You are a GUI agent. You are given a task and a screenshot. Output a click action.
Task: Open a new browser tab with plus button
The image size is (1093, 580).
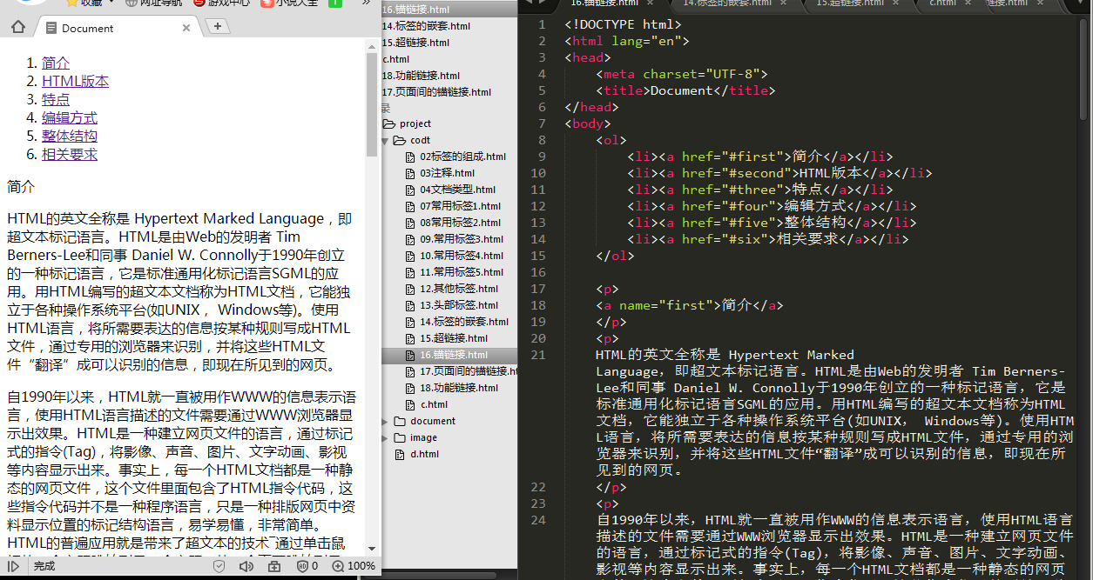click(218, 26)
